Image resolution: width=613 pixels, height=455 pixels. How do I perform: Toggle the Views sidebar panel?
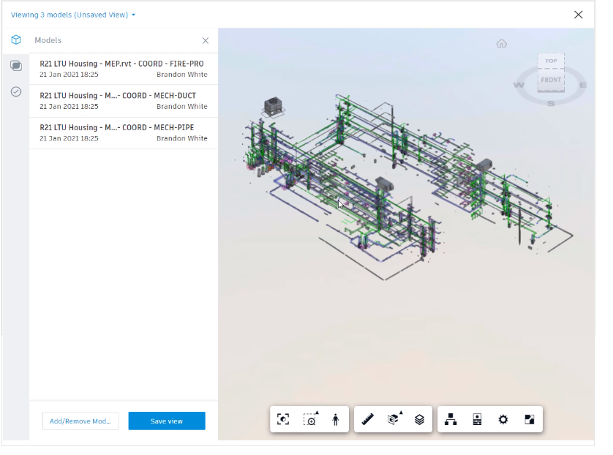(16, 66)
